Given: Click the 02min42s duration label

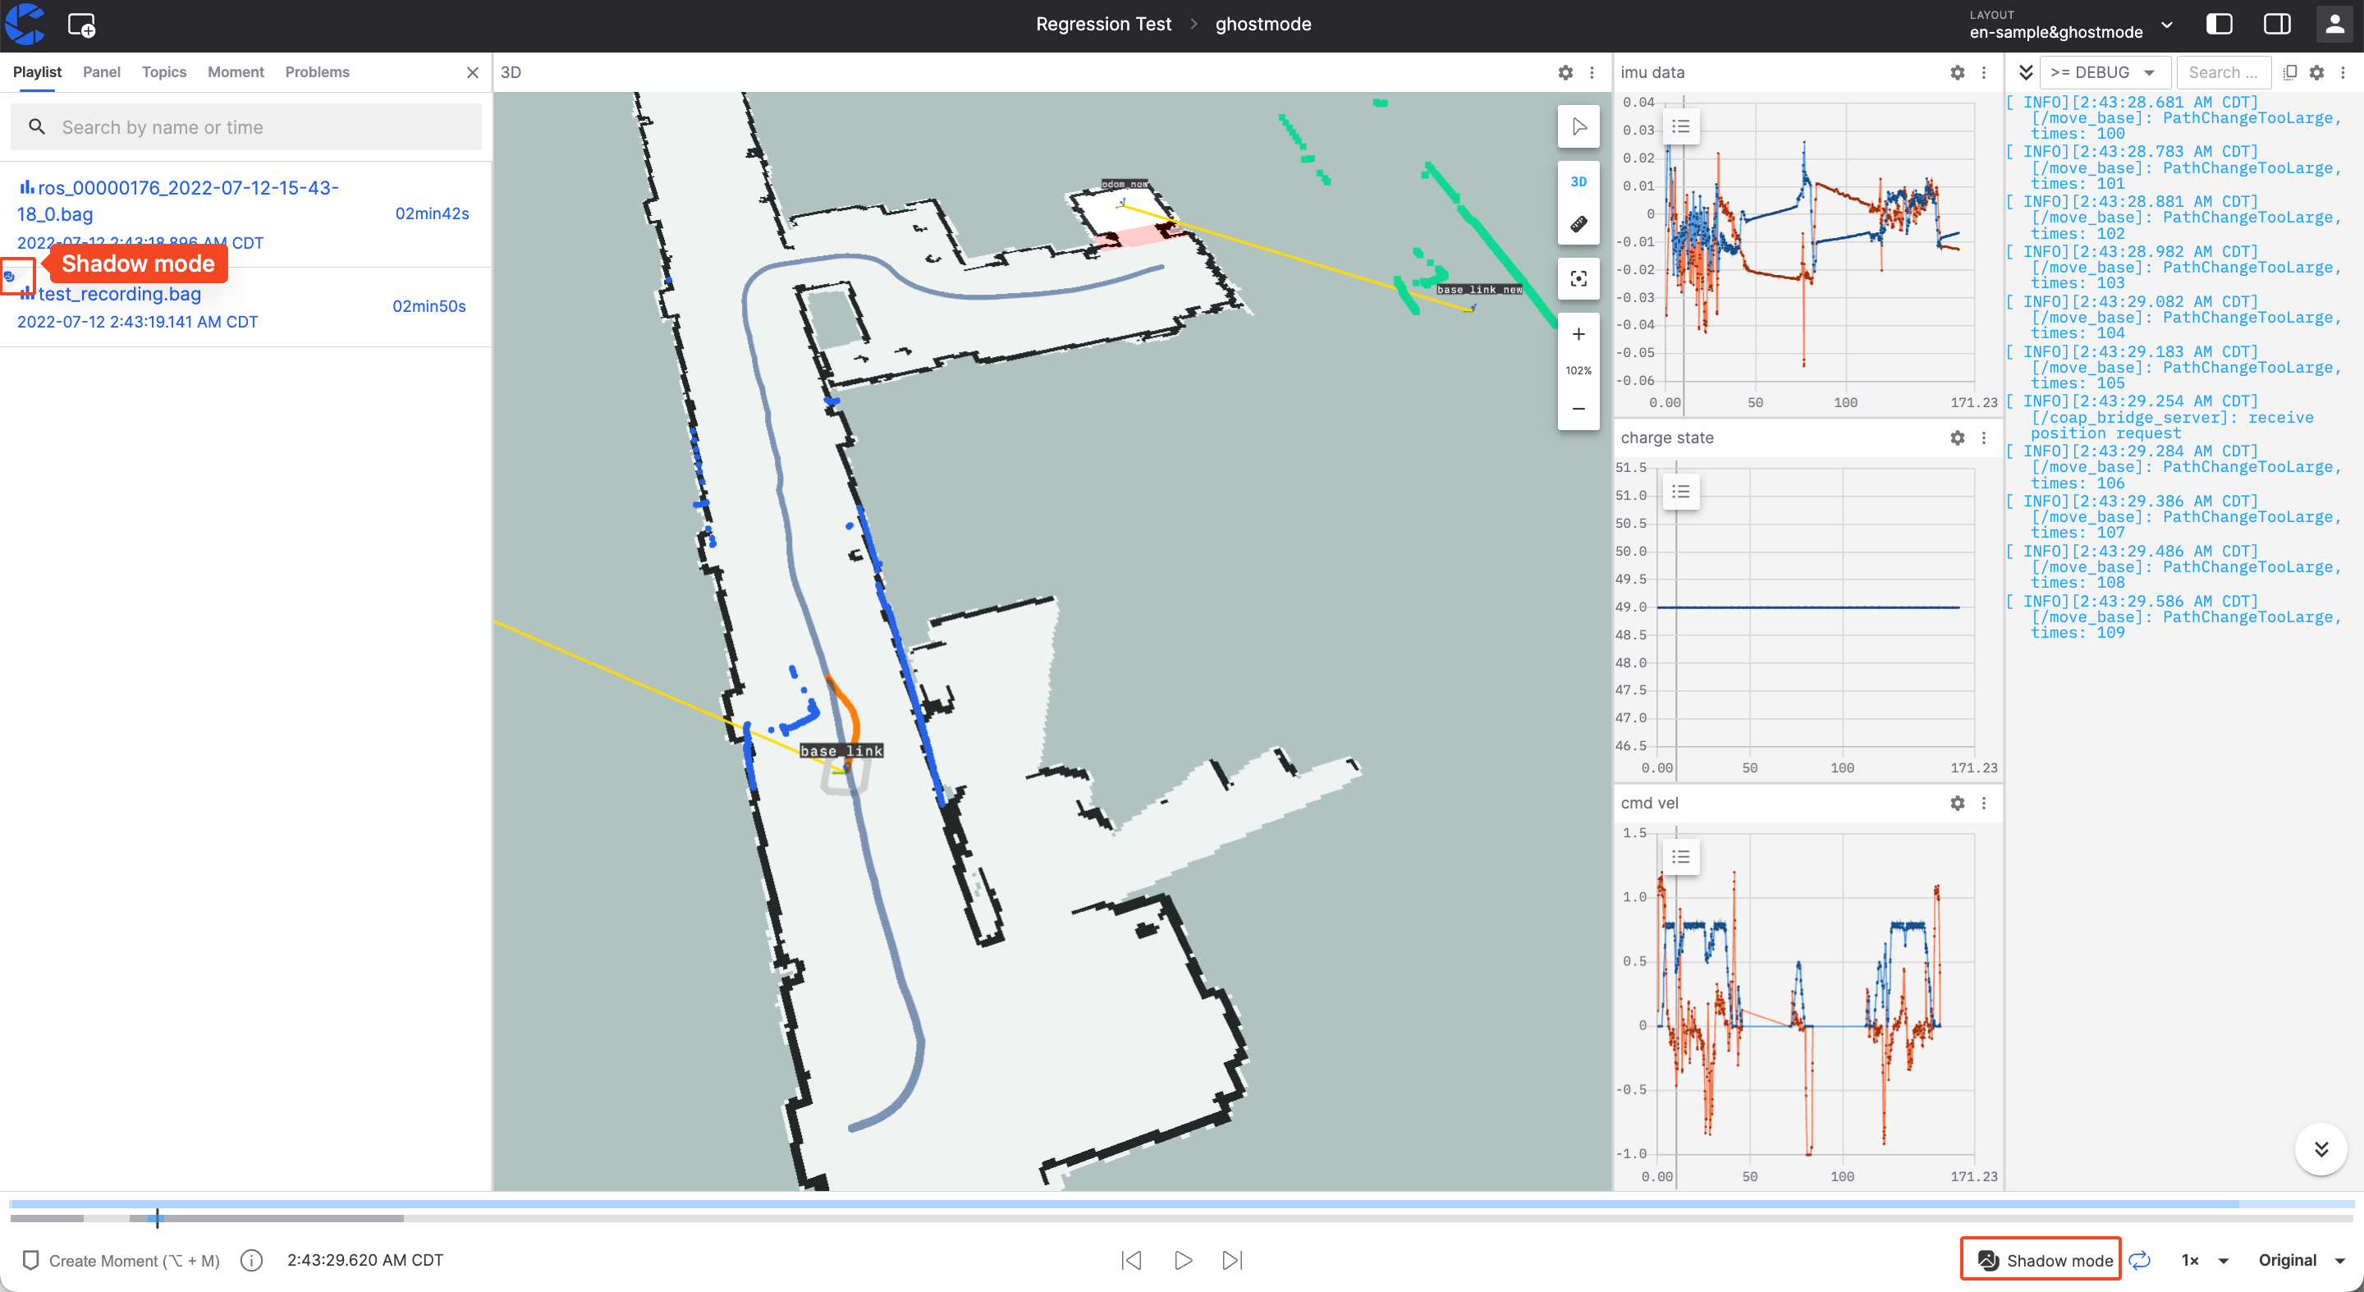Looking at the screenshot, I should coord(431,213).
